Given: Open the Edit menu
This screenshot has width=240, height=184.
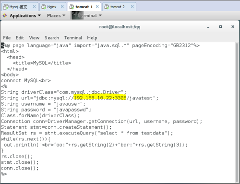Looking at the screenshot, I should (20, 38).
